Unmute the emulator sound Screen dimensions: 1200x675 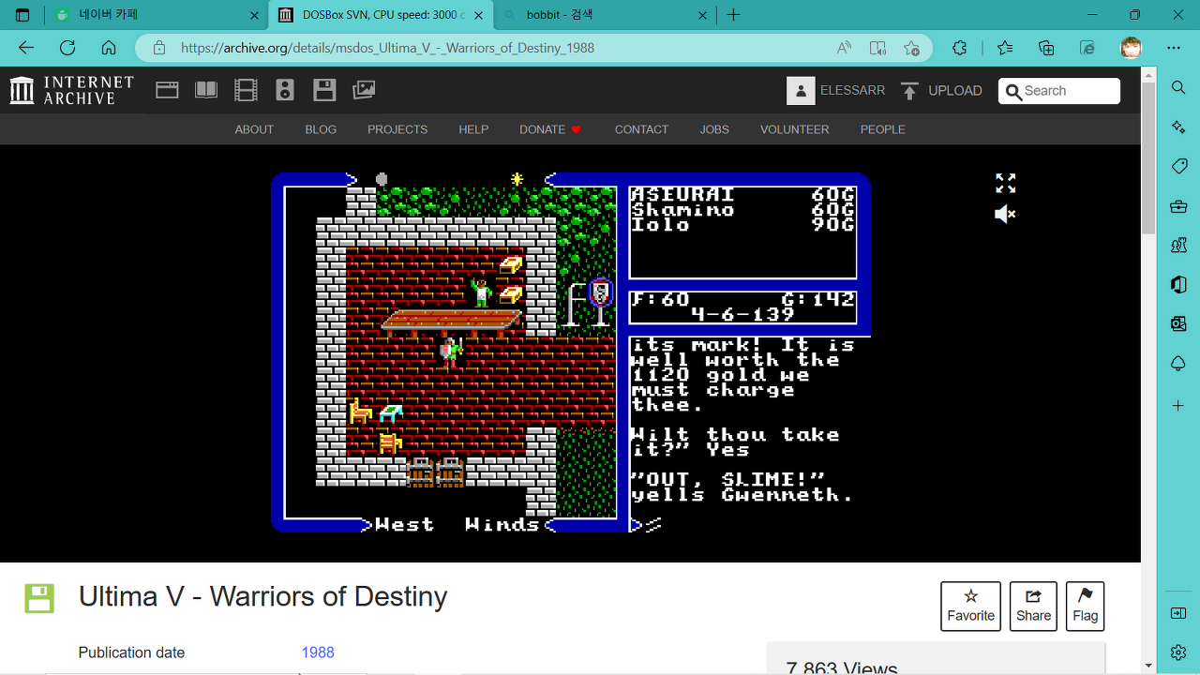pos(1005,215)
